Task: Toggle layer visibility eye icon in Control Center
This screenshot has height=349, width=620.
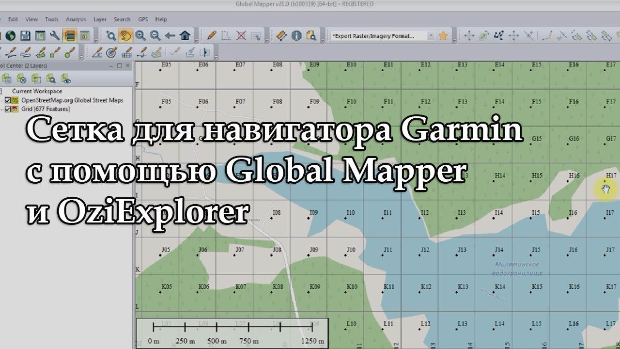Action: pyautogui.click(x=66, y=79)
